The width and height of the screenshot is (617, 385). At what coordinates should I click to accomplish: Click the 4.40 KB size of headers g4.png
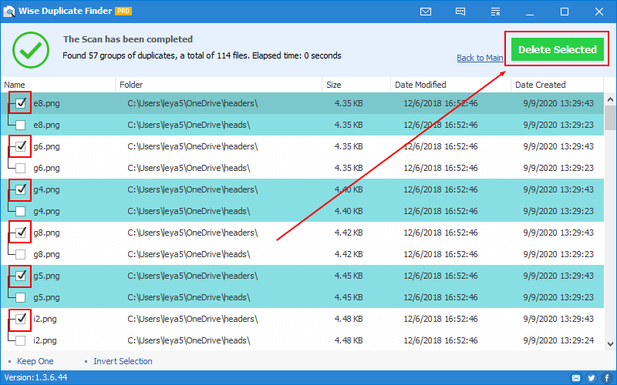(349, 189)
